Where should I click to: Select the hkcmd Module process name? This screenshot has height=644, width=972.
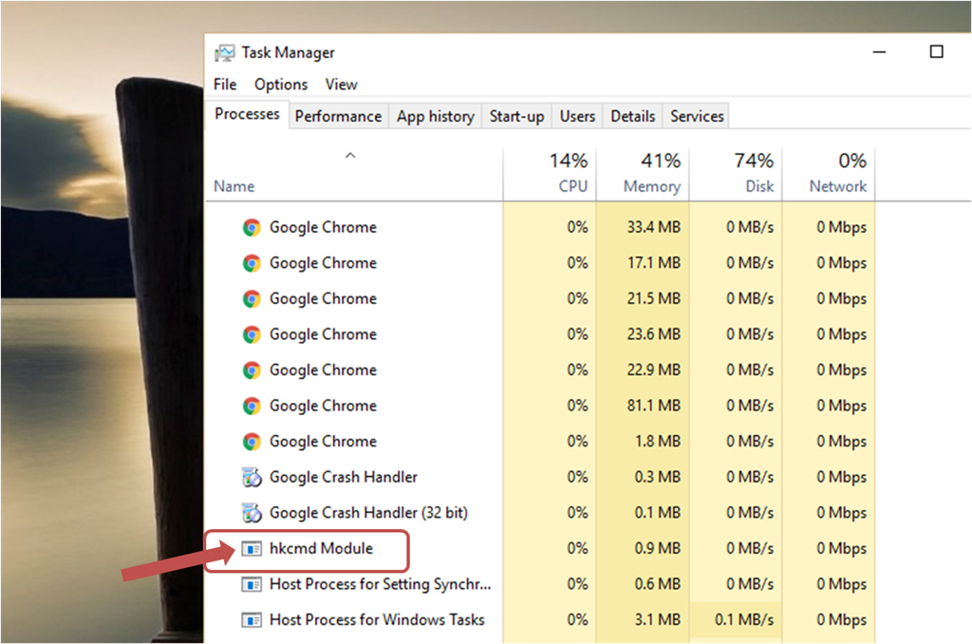[x=321, y=548]
